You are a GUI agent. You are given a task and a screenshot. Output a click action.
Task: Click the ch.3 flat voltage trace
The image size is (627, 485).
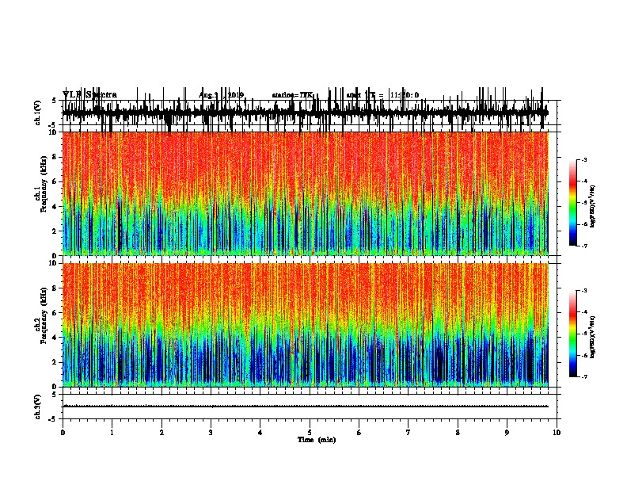[305, 407]
